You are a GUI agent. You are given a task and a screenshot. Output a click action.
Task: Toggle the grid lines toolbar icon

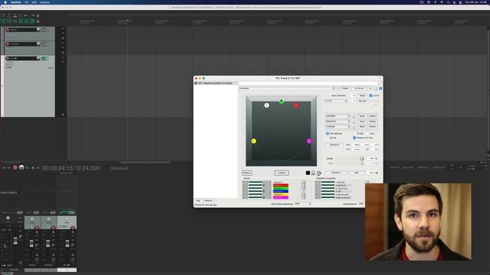26,21
